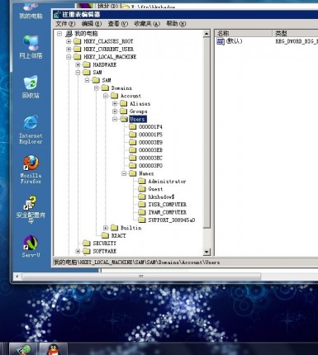318x355 pixels.
Task: Click the 名称 column header
Action: [x=243, y=33]
